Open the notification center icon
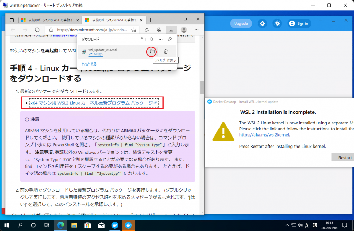 tap(345, 225)
